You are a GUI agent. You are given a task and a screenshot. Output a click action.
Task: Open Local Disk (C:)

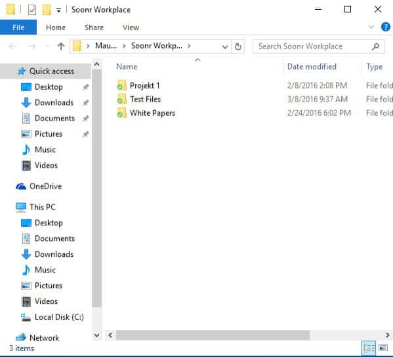(x=59, y=317)
